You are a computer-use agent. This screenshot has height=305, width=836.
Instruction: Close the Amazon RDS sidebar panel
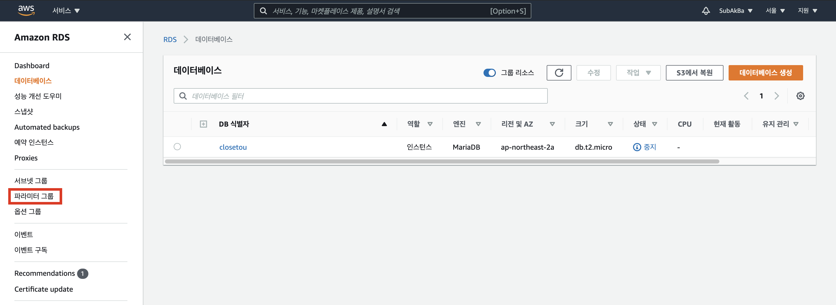(127, 37)
